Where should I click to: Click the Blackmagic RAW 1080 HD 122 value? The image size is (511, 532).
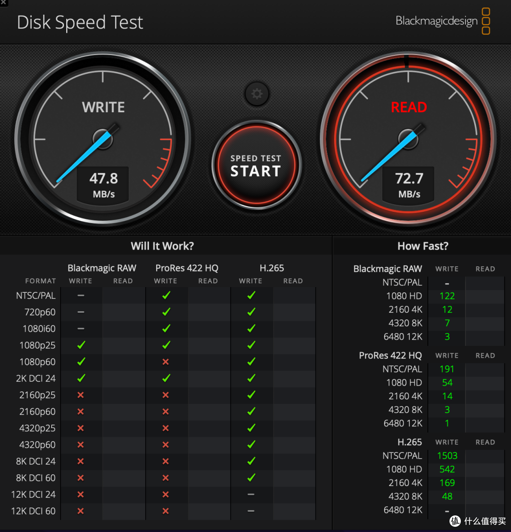pyautogui.click(x=447, y=296)
